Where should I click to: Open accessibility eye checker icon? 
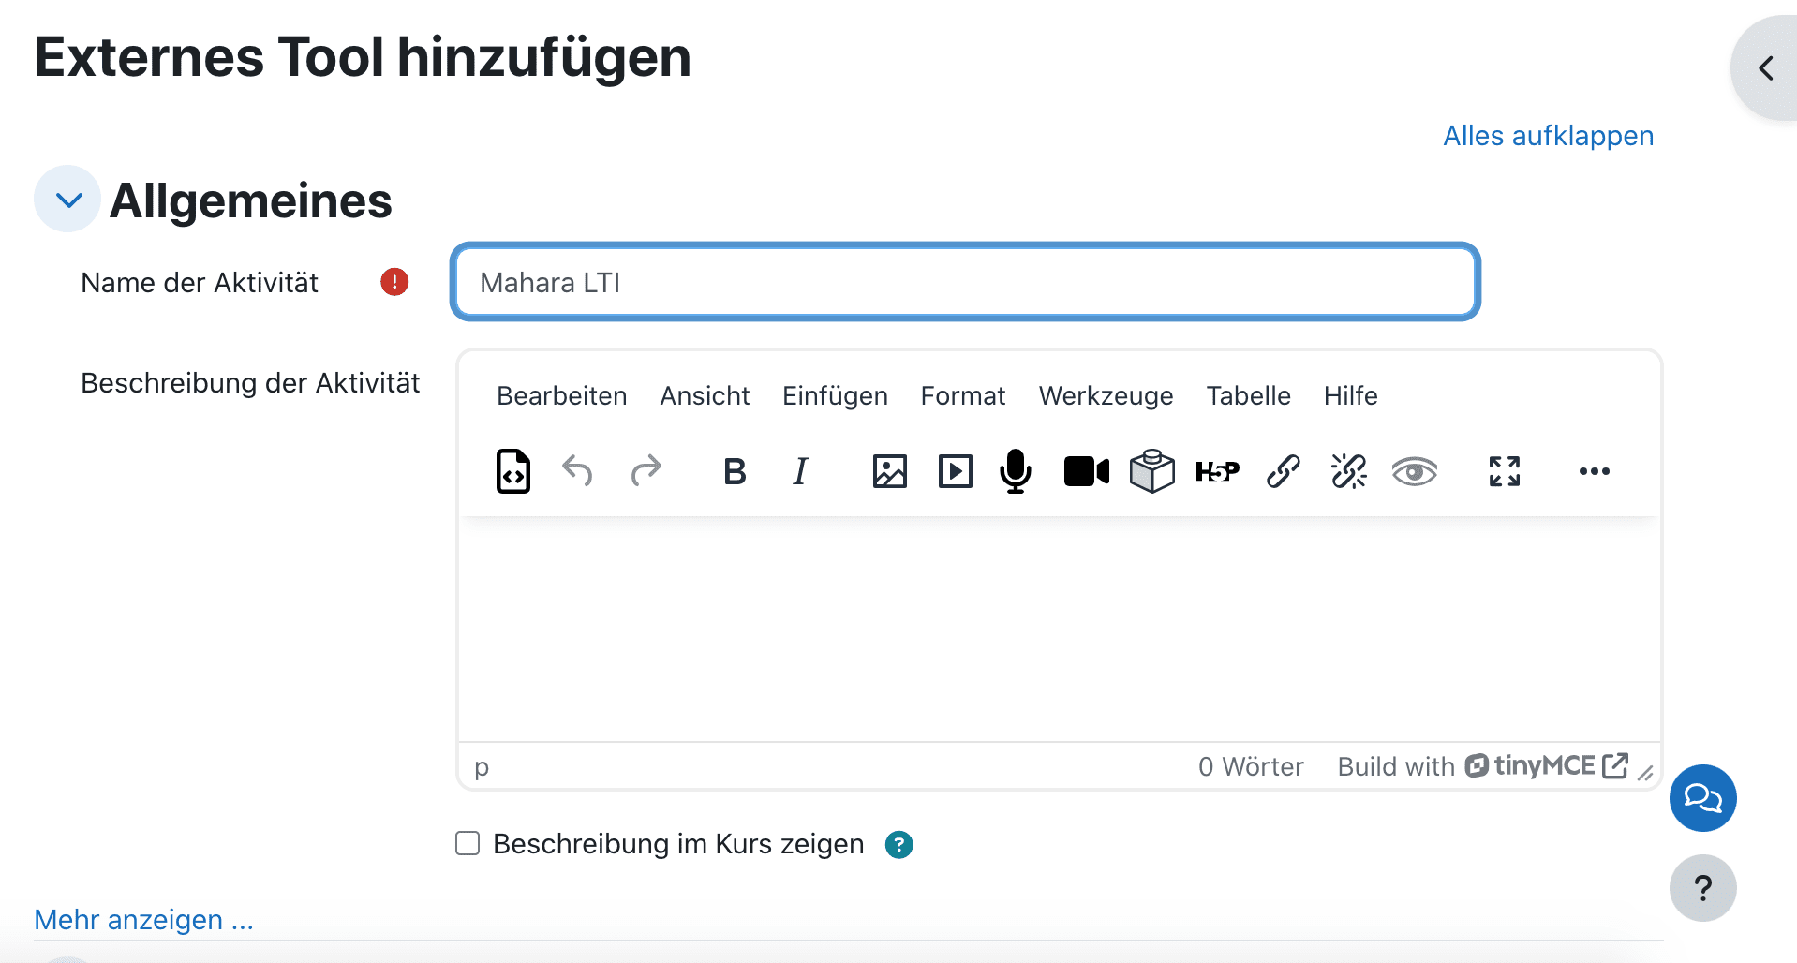(1414, 471)
